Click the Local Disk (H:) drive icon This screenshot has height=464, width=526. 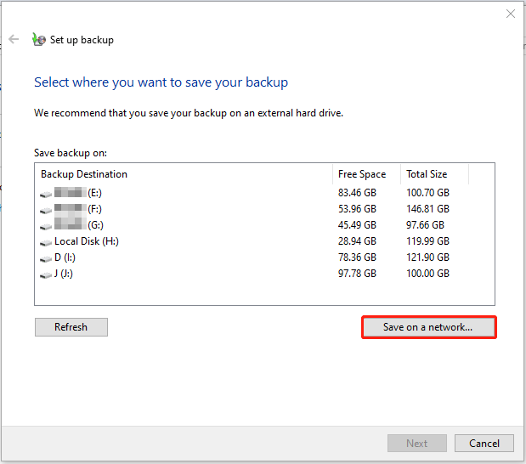[x=46, y=242]
